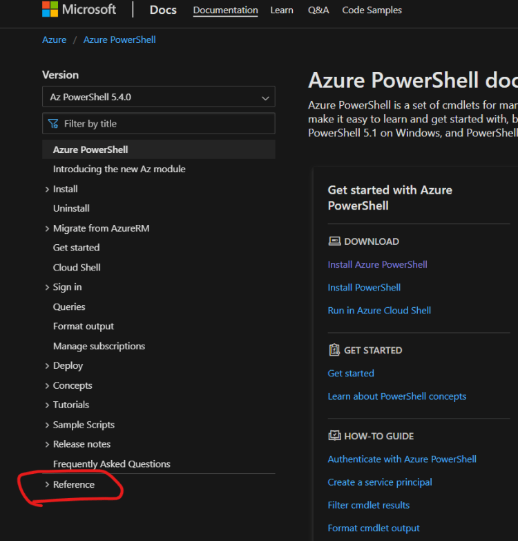
Task: Open the Az PowerShell 5.4.0 version dropdown
Action: 158,97
